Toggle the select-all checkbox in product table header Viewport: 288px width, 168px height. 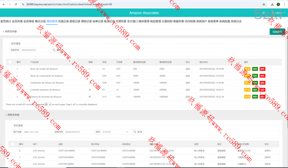[x=10, y=62]
